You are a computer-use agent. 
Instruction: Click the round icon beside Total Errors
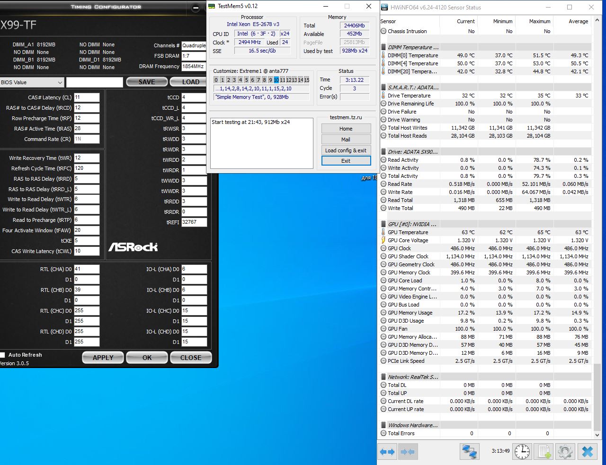[383, 433]
